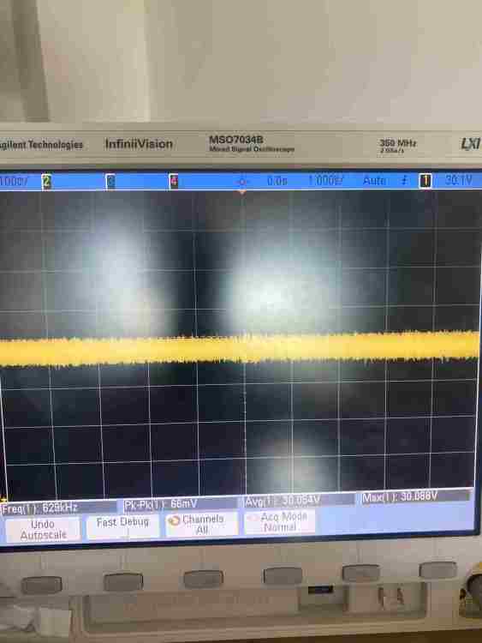Click the horizontal trigger position marker icon

point(242,181)
